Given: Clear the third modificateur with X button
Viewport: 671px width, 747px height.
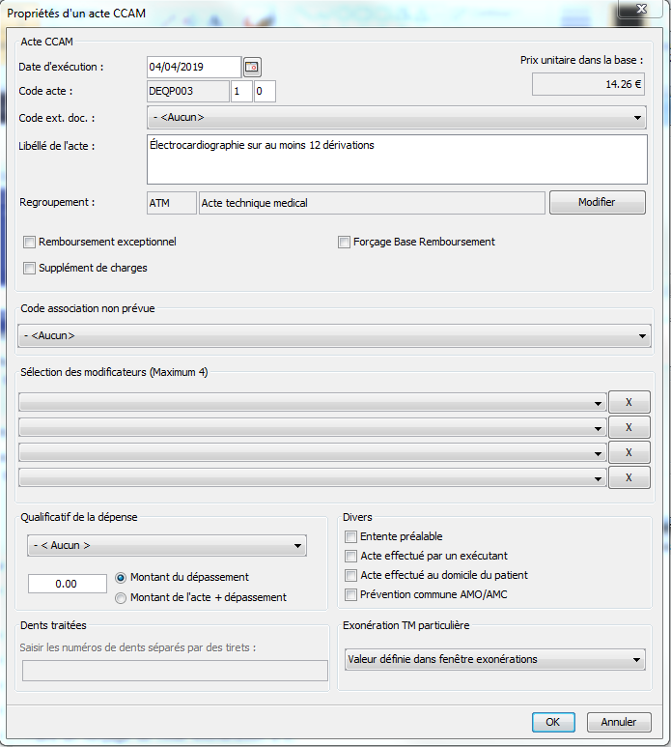Looking at the screenshot, I should (x=629, y=452).
